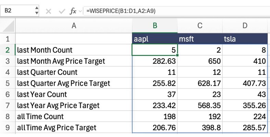Image resolution: width=270 pixels, height=137 pixels.
Task: Click the formula bar with WISEPRICE formula
Action: tap(176, 11)
